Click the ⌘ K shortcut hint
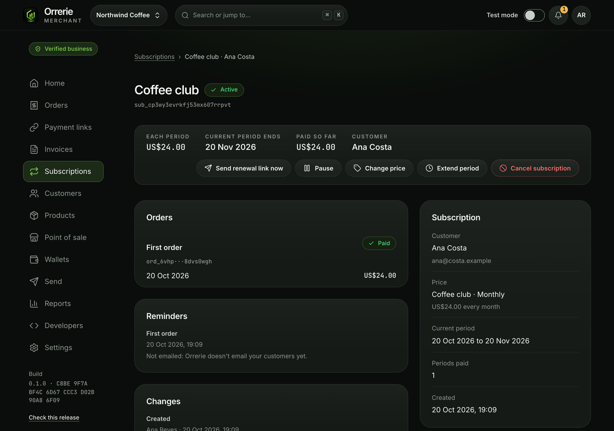The width and height of the screenshot is (614, 431). pyautogui.click(x=333, y=15)
